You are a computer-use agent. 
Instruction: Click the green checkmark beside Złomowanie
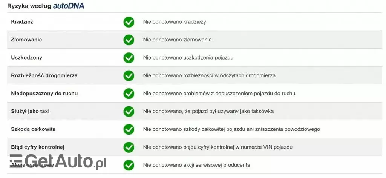(x=129, y=40)
